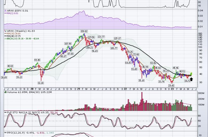Select the ARKK:$SPX 0.01 legend label
This screenshot has width=208, height=137.
pyautogui.click(x=18, y=11)
